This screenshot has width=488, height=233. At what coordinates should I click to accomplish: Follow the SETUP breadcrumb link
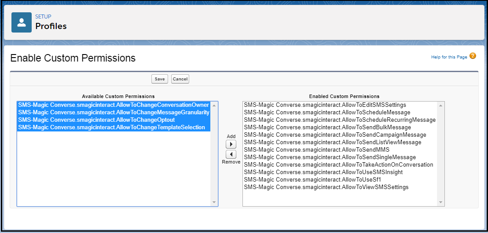[x=43, y=17]
